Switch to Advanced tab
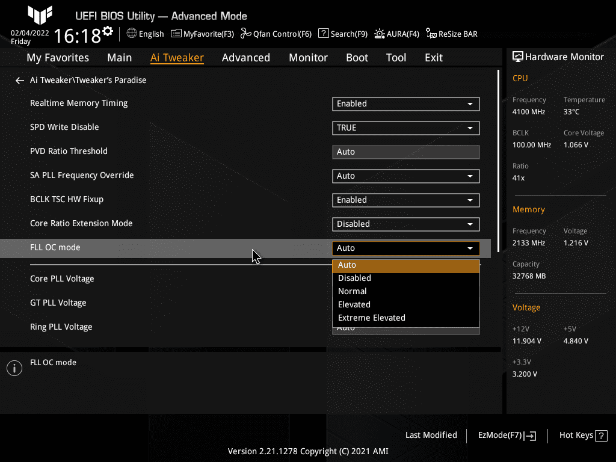This screenshot has width=616, height=462. (246, 58)
